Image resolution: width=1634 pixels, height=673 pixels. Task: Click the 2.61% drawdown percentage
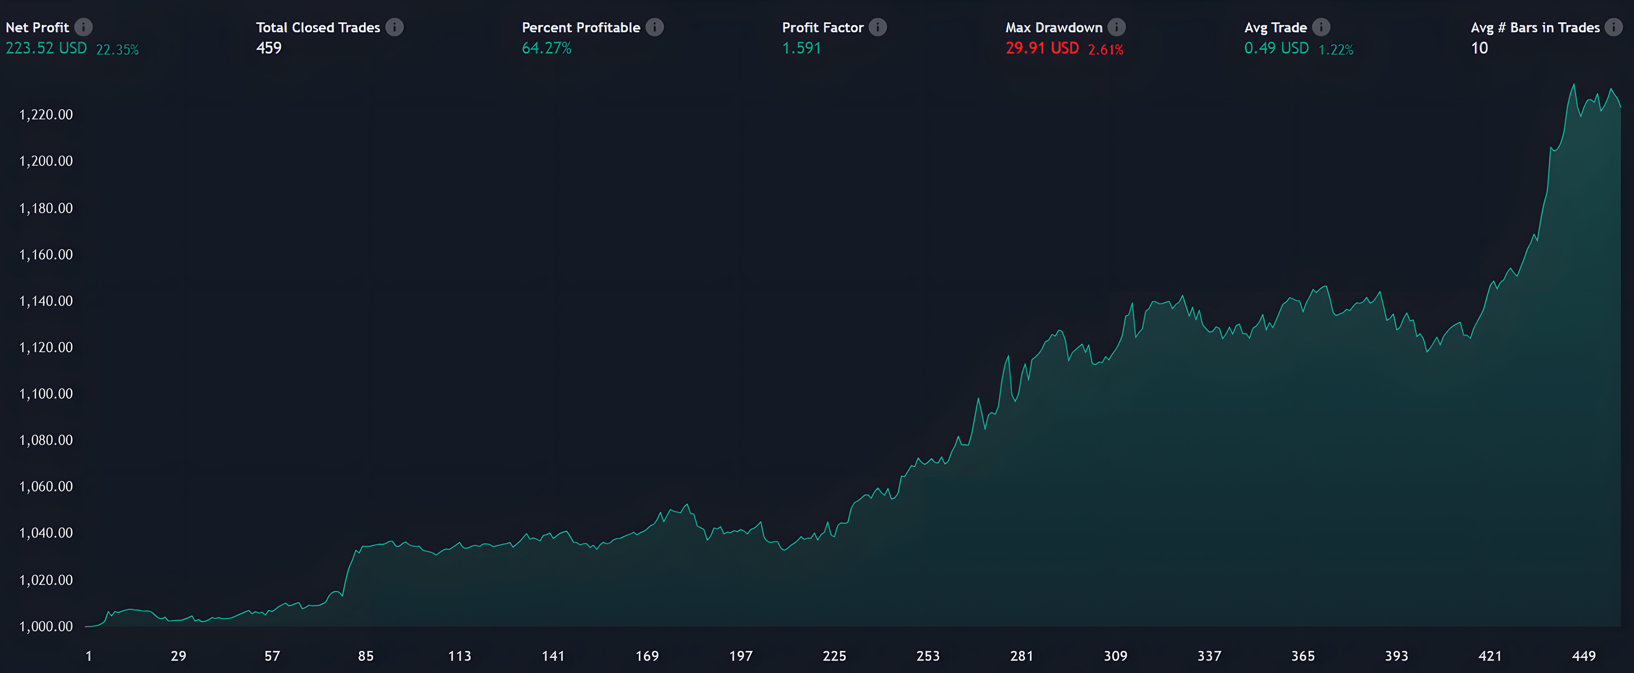[x=1106, y=50]
